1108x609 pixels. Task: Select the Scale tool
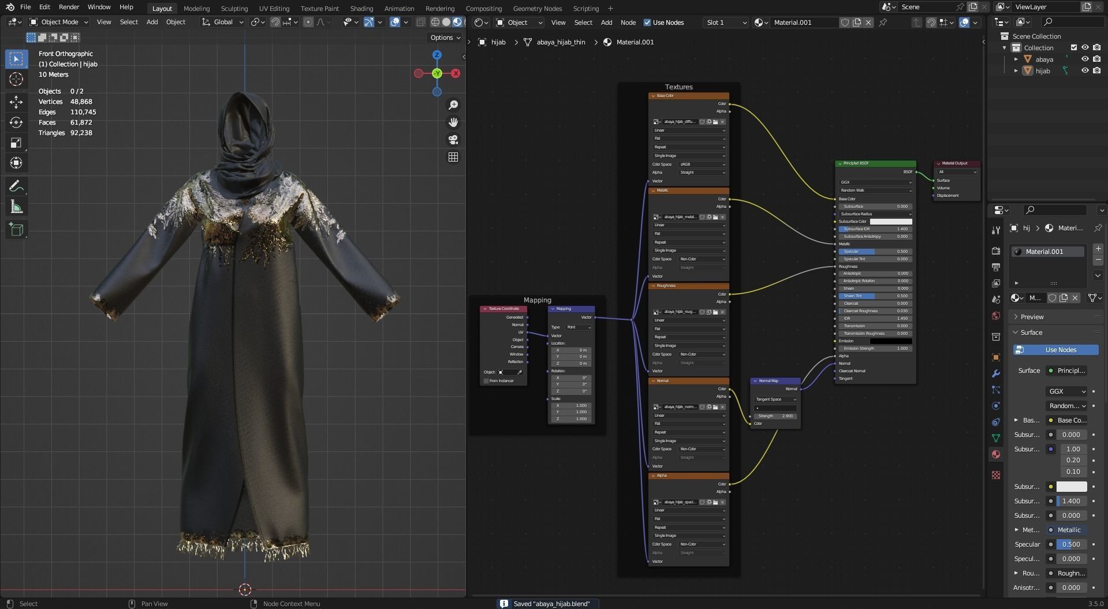[16, 143]
